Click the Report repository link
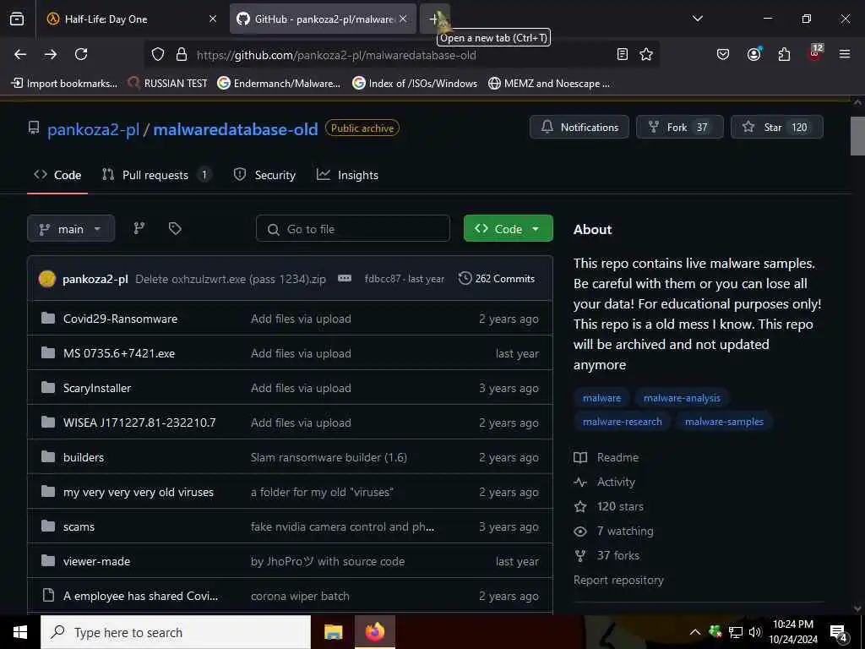 click(x=618, y=580)
